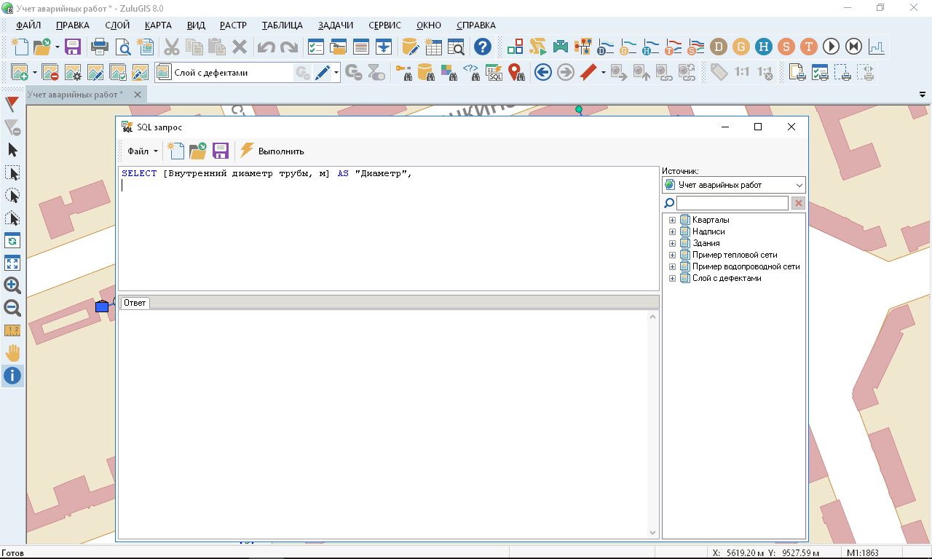Click the Zoom in magnifier tool
The image size is (932, 559).
point(12,285)
